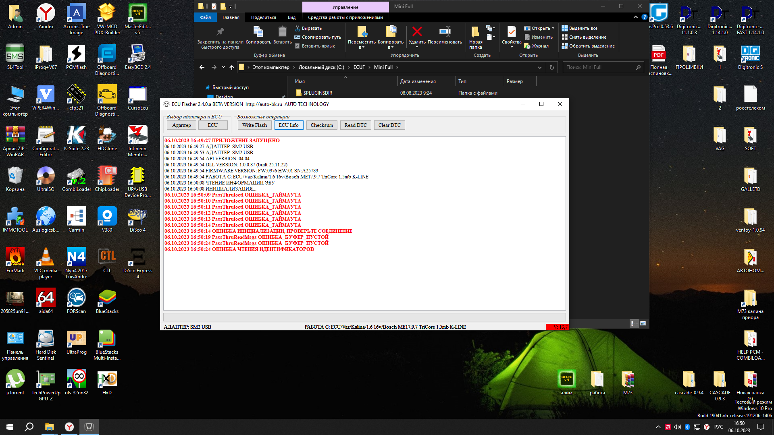The width and height of the screenshot is (774, 435).
Task: Click the New folder (Новая папка) icon
Action: [475, 32]
